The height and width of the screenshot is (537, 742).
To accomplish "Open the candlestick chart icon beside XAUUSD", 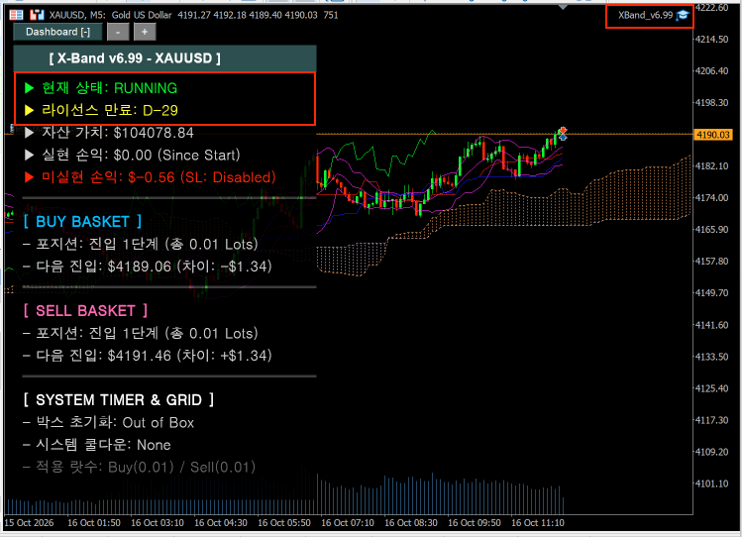I will [x=37, y=15].
